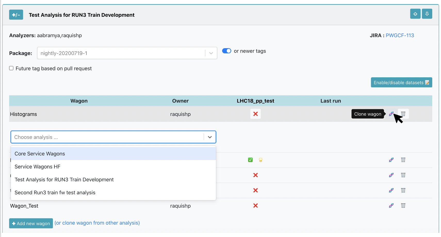Collapse the analysis panel with +/- button
Image resolution: width=441 pixels, height=237 pixels.
[x=16, y=15]
